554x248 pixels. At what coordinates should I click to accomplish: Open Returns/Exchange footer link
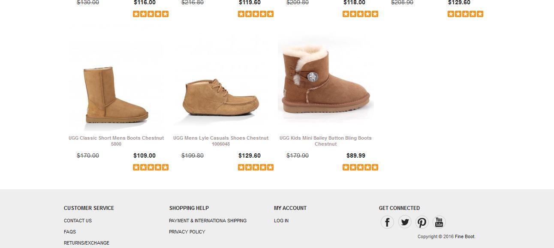(x=87, y=243)
